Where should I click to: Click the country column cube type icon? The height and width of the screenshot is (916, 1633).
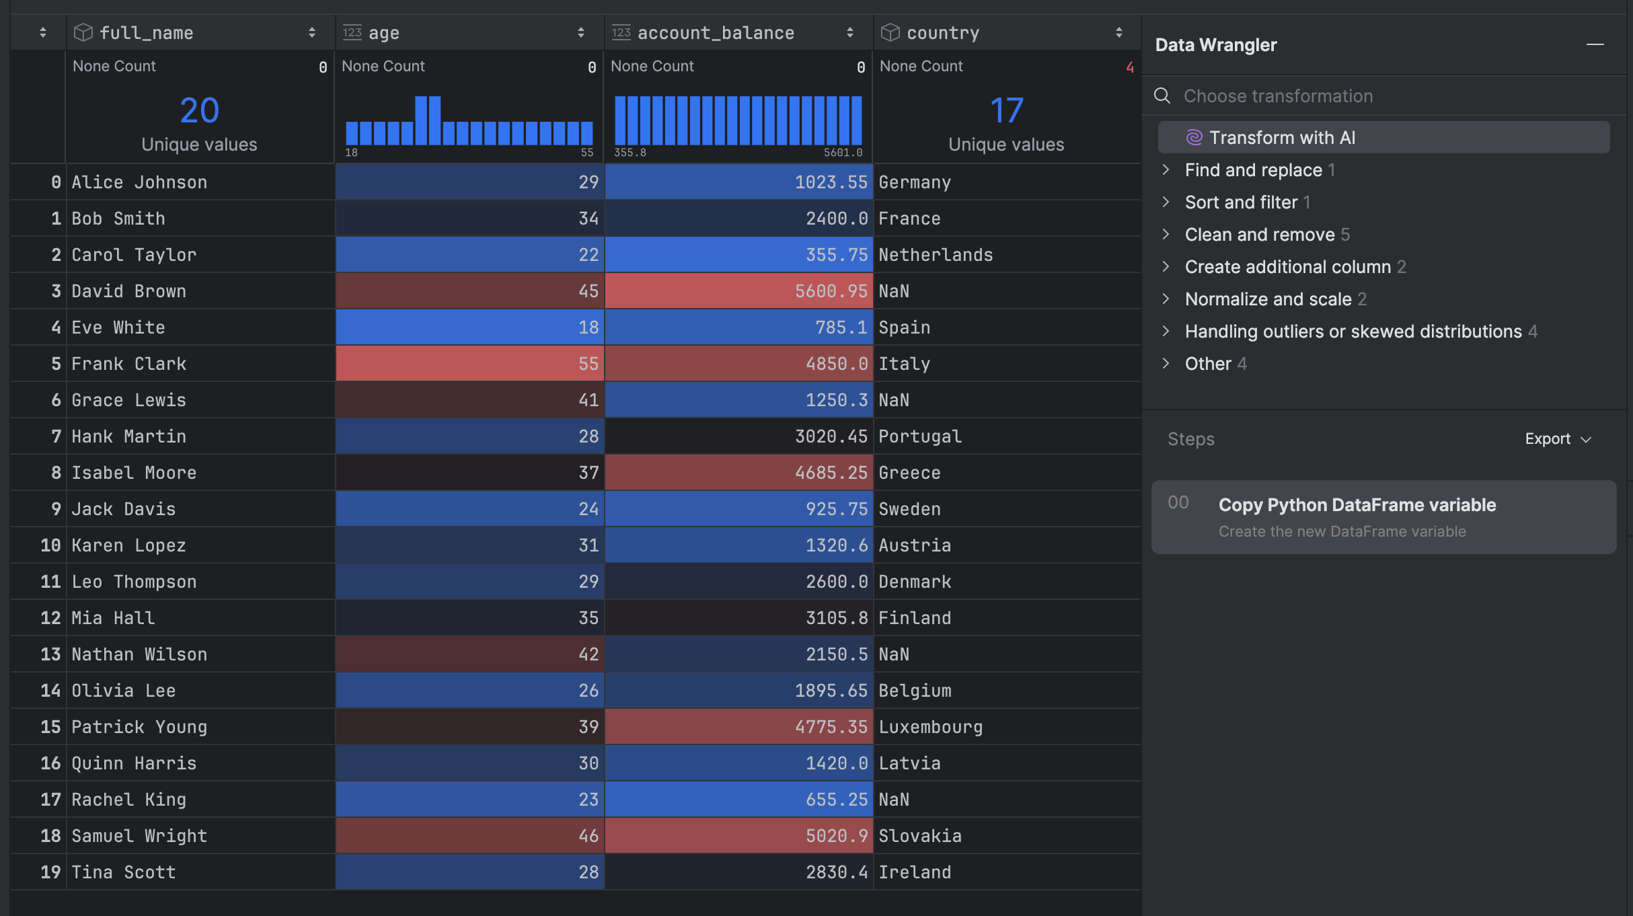890,32
